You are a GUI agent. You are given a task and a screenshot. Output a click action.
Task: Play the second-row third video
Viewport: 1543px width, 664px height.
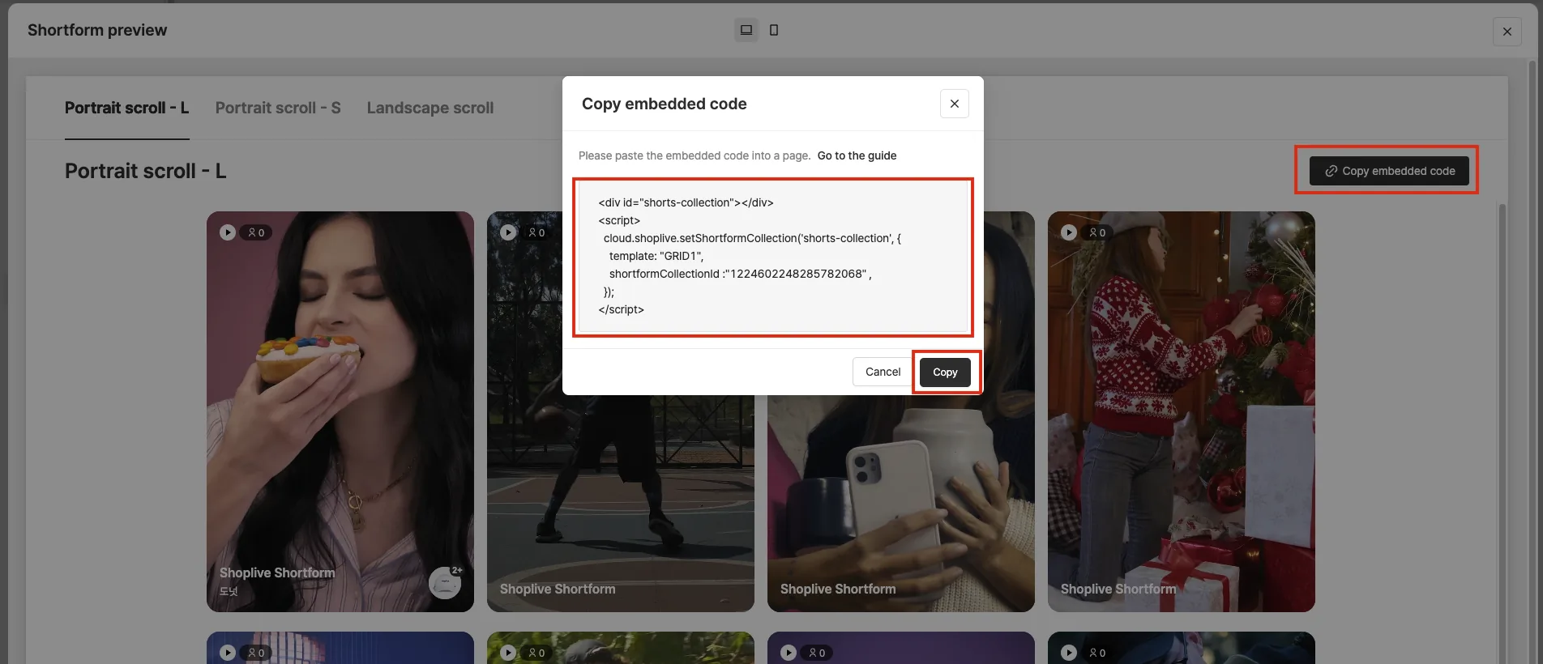789,653
